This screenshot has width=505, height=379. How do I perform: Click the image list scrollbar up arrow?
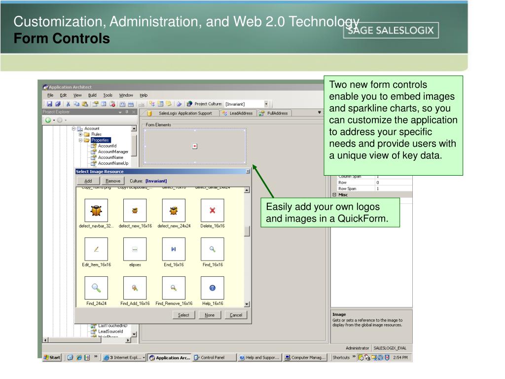point(247,190)
